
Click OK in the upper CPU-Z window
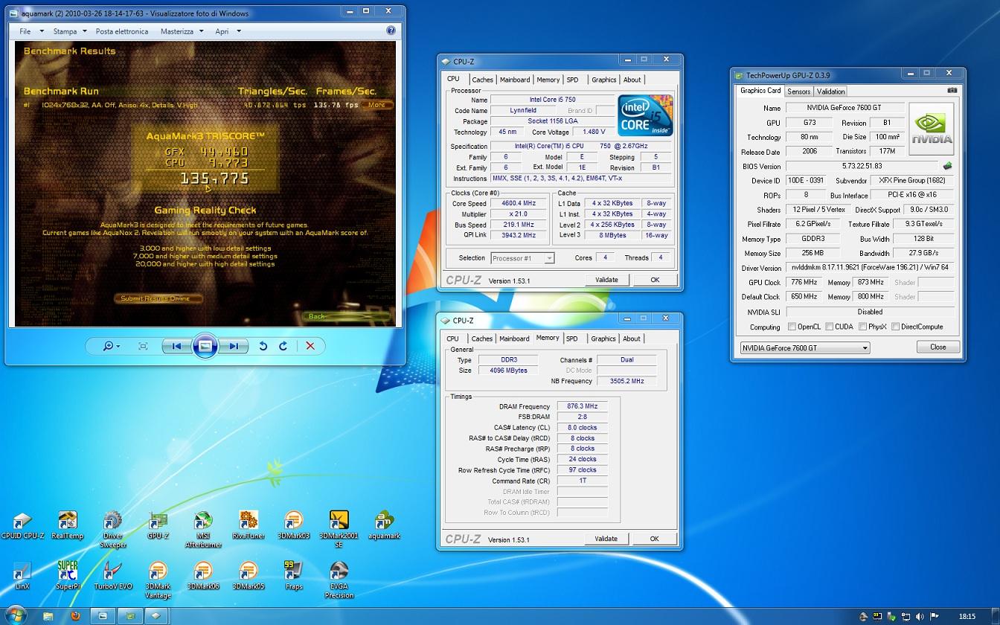[655, 280]
